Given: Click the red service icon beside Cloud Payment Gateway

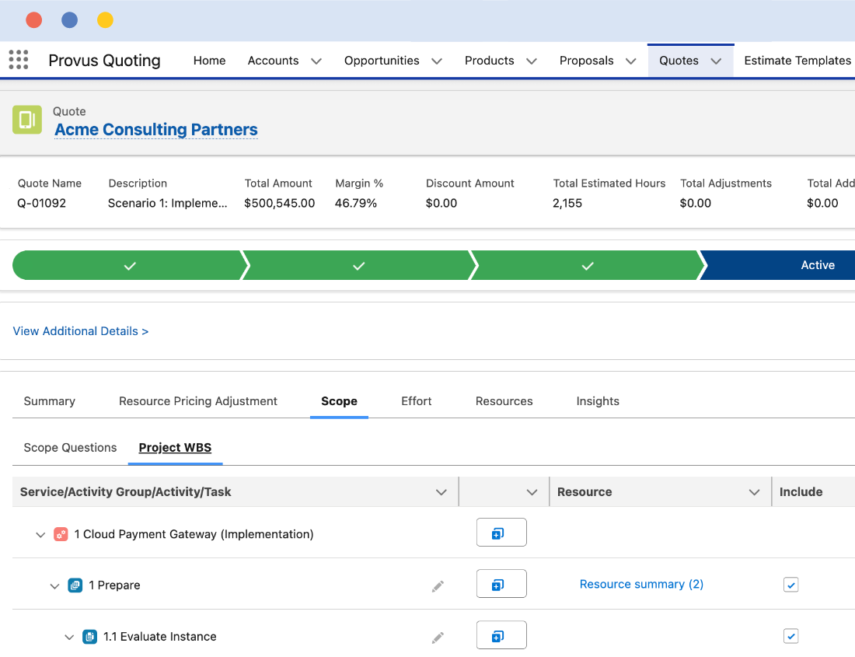Looking at the screenshot, I should (61, 534).
